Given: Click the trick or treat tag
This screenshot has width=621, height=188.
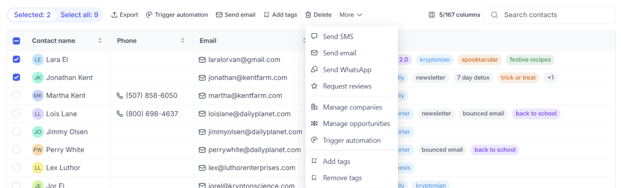Looking at the screenshot, I should point(518,78).
